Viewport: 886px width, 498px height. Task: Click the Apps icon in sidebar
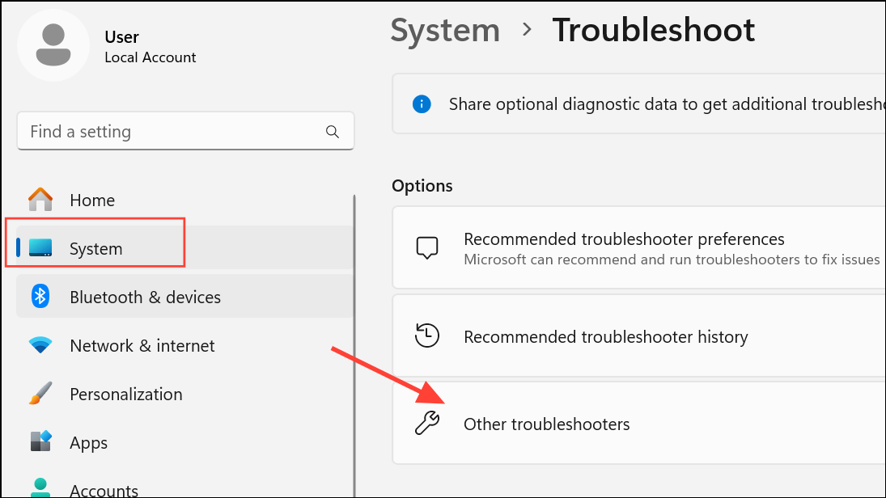(x=40, y=441)
